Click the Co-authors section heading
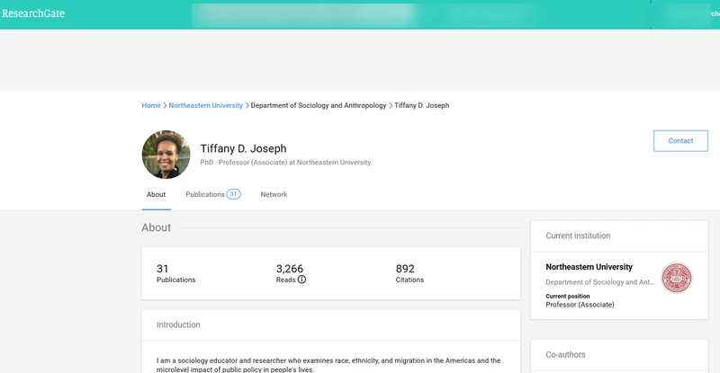This screenshot has height=373, width=720. [565, 355]
